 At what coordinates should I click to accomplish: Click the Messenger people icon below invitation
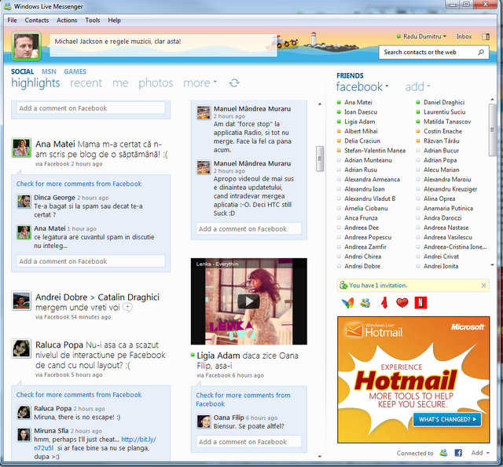(365, 303)
